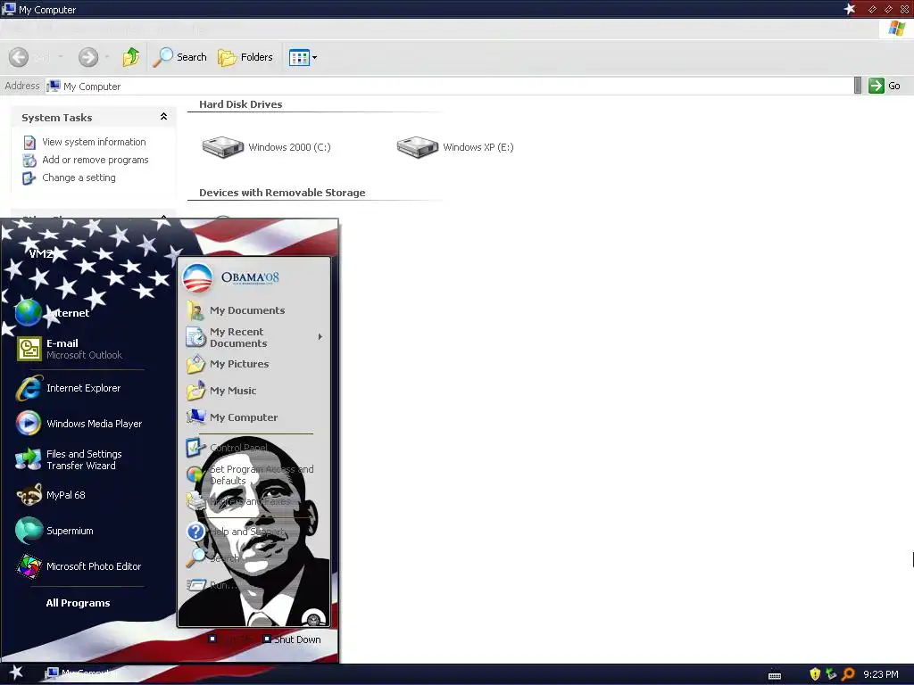
Task: Click the Forward arrow button
Action: click(x=88, y=57)
